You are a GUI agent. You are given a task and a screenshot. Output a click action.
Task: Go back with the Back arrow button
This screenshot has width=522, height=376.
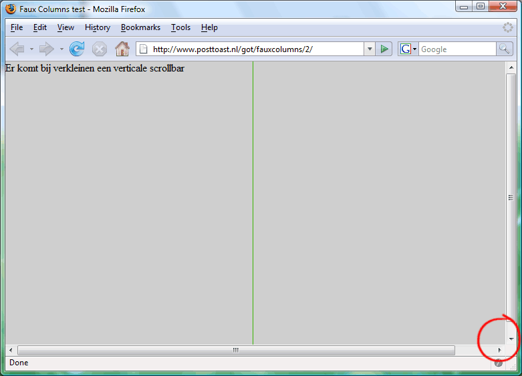tap(17, 49)
